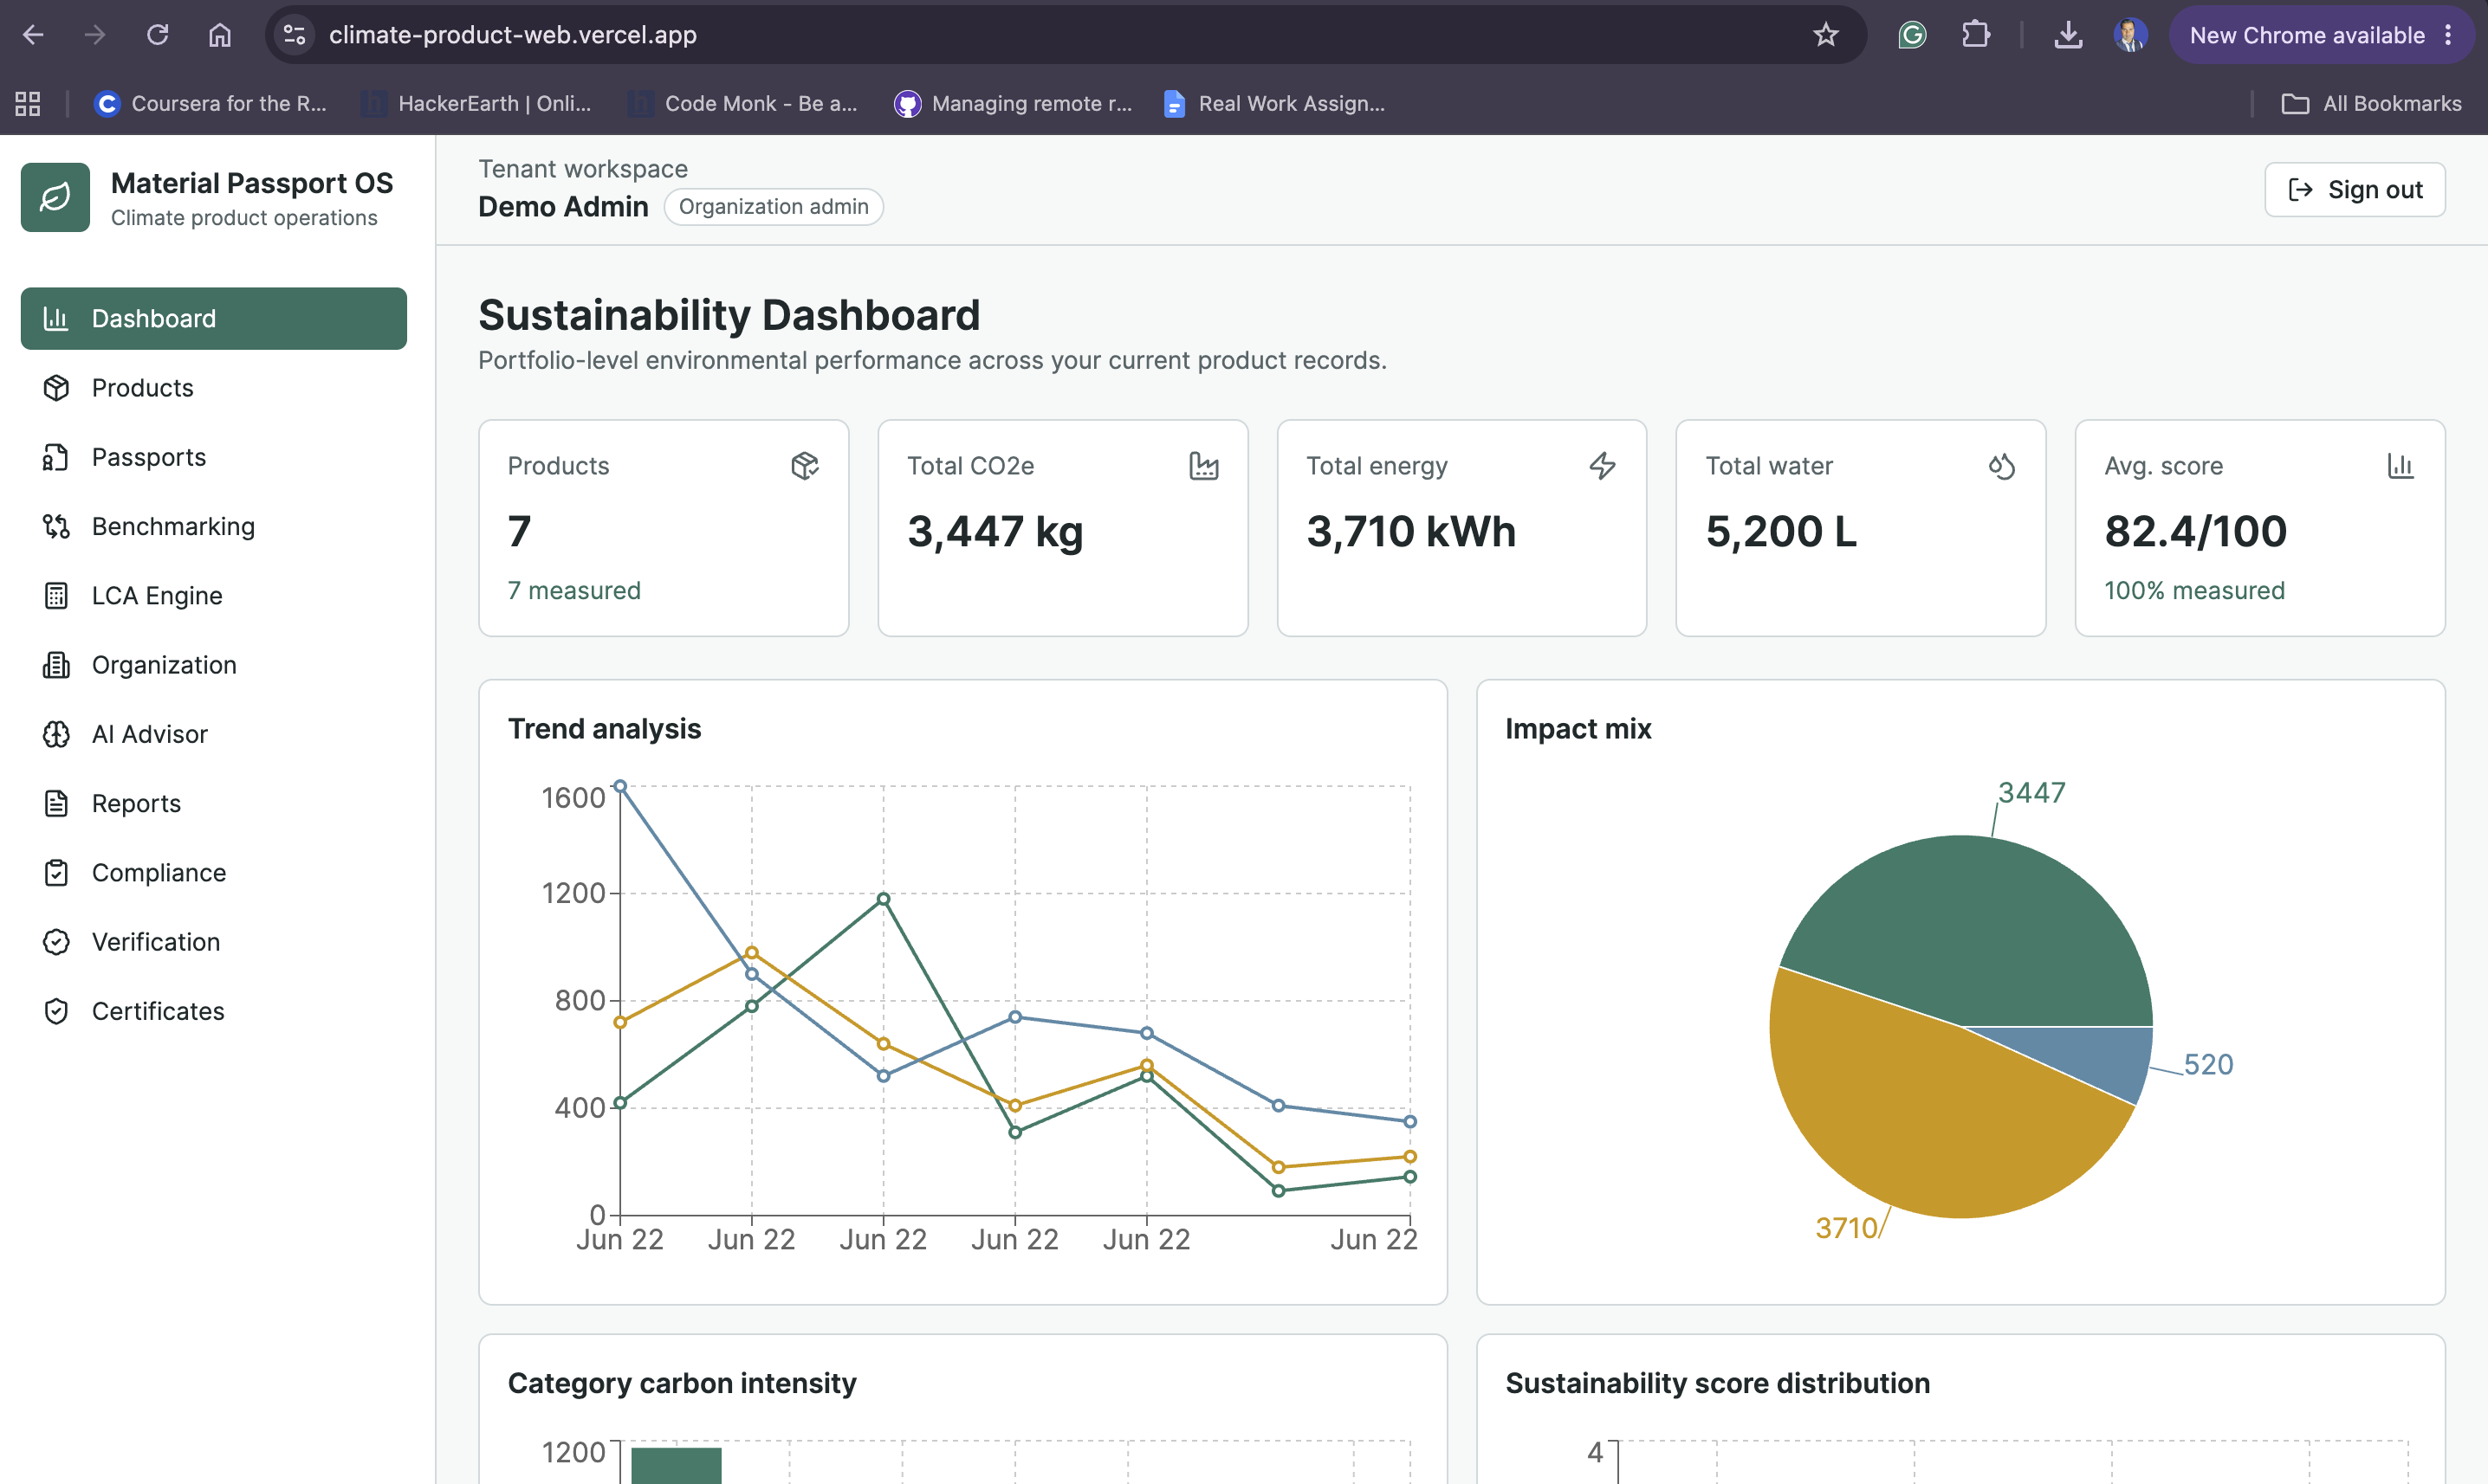Image resolution: width=2488 pixels, height=1484 pixels.
Task: Bookmark this page with the star icon
Action: coord(1824,35)
